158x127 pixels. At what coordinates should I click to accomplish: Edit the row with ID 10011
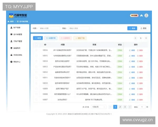click(x=132, y=78)
